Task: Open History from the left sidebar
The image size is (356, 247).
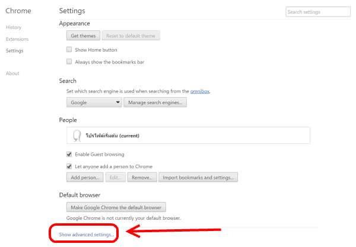Action: [14, 28]
